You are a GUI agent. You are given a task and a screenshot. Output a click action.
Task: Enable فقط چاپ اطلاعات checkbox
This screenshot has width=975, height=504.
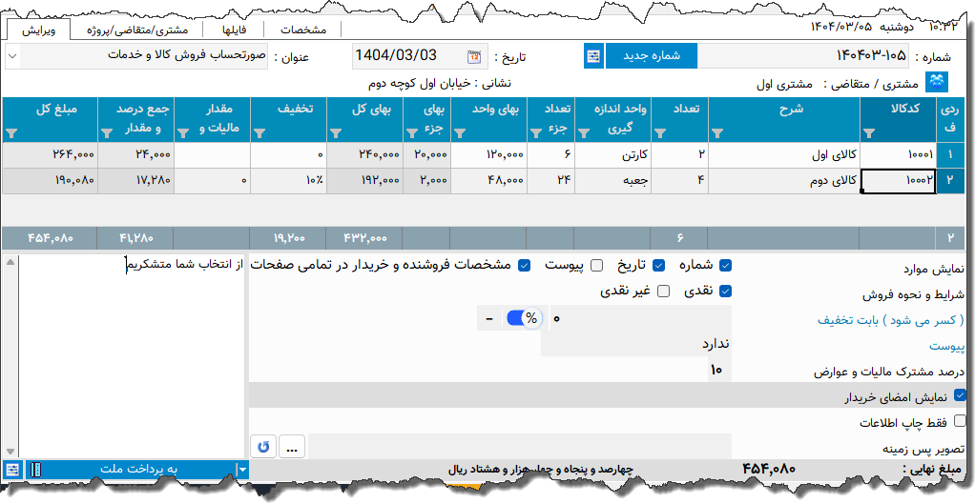(960, 420)
